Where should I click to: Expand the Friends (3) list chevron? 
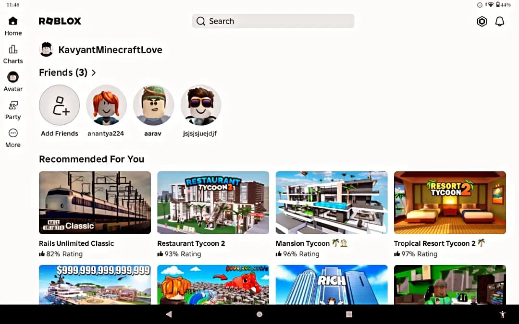tap(94, 73)
